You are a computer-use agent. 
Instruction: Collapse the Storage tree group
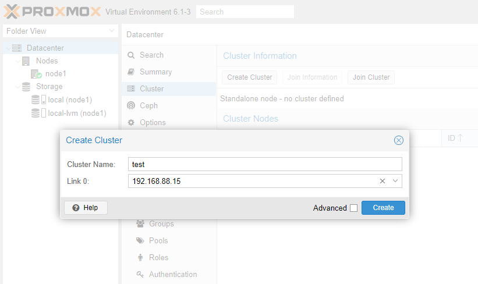coord(17,87)
